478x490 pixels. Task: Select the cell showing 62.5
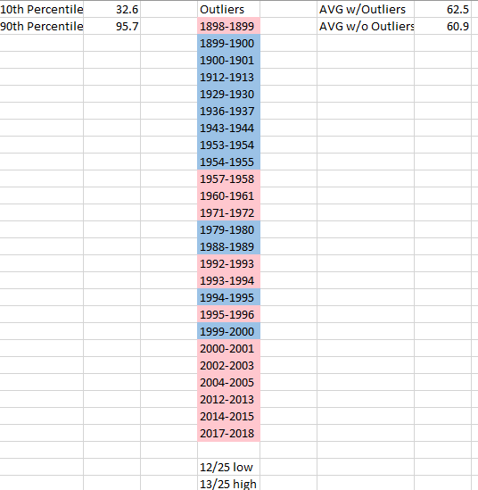[442, 9]
